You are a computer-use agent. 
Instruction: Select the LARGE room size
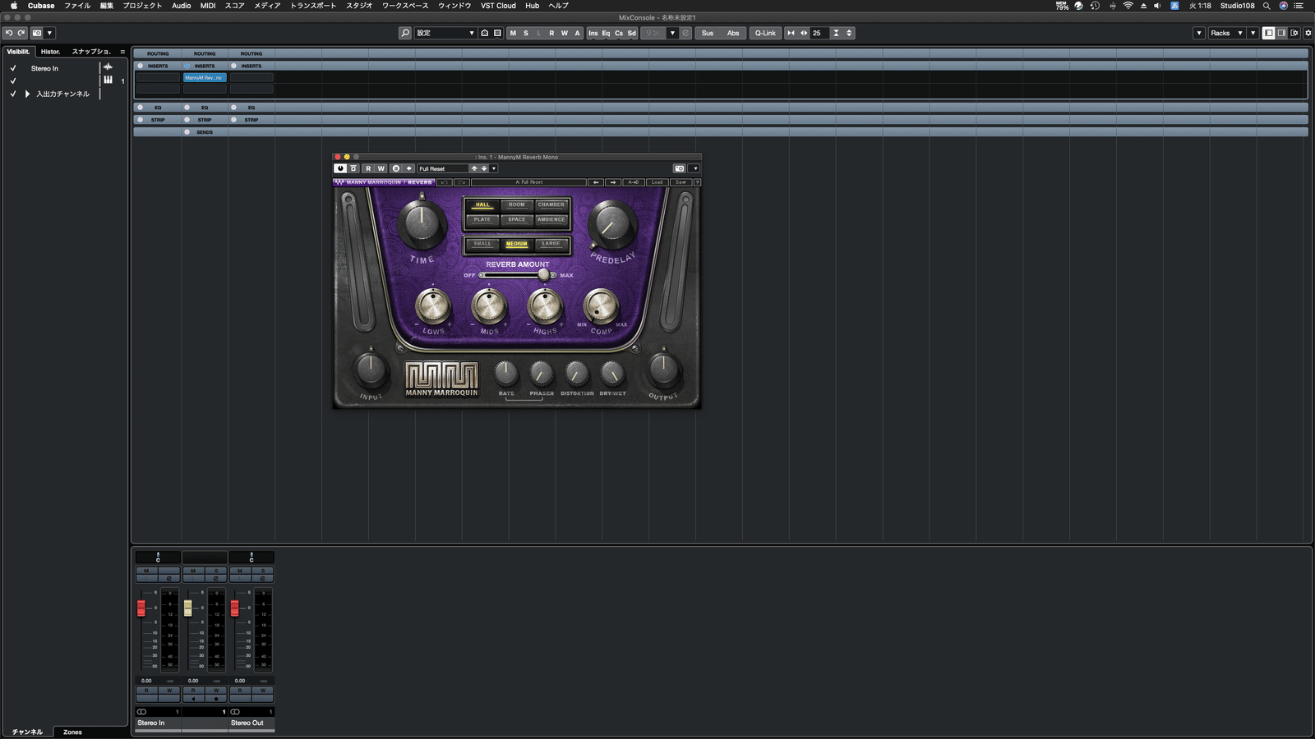coord(551,244)
